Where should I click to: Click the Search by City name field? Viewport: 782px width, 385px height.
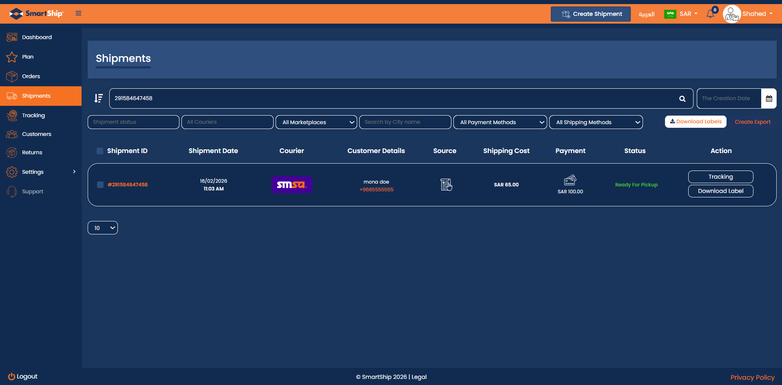coord(405,122)
